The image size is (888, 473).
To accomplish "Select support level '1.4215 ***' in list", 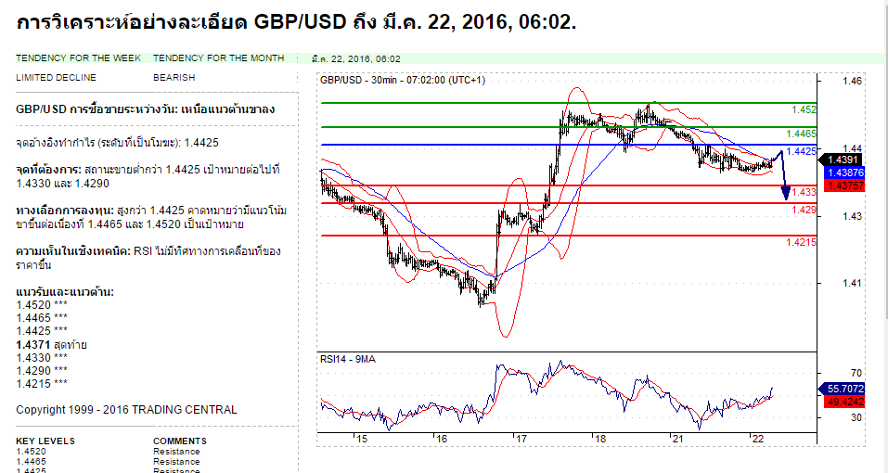I will (x=42, y=384).
